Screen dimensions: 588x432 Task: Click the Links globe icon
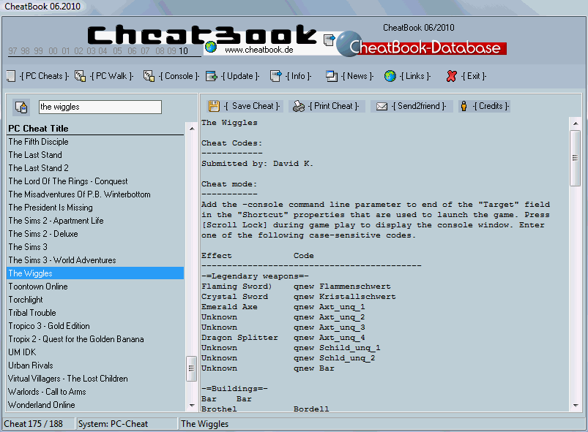click(x=390, y=76)
